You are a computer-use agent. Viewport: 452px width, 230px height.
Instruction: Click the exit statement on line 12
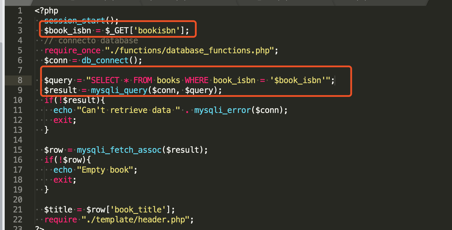63,120
